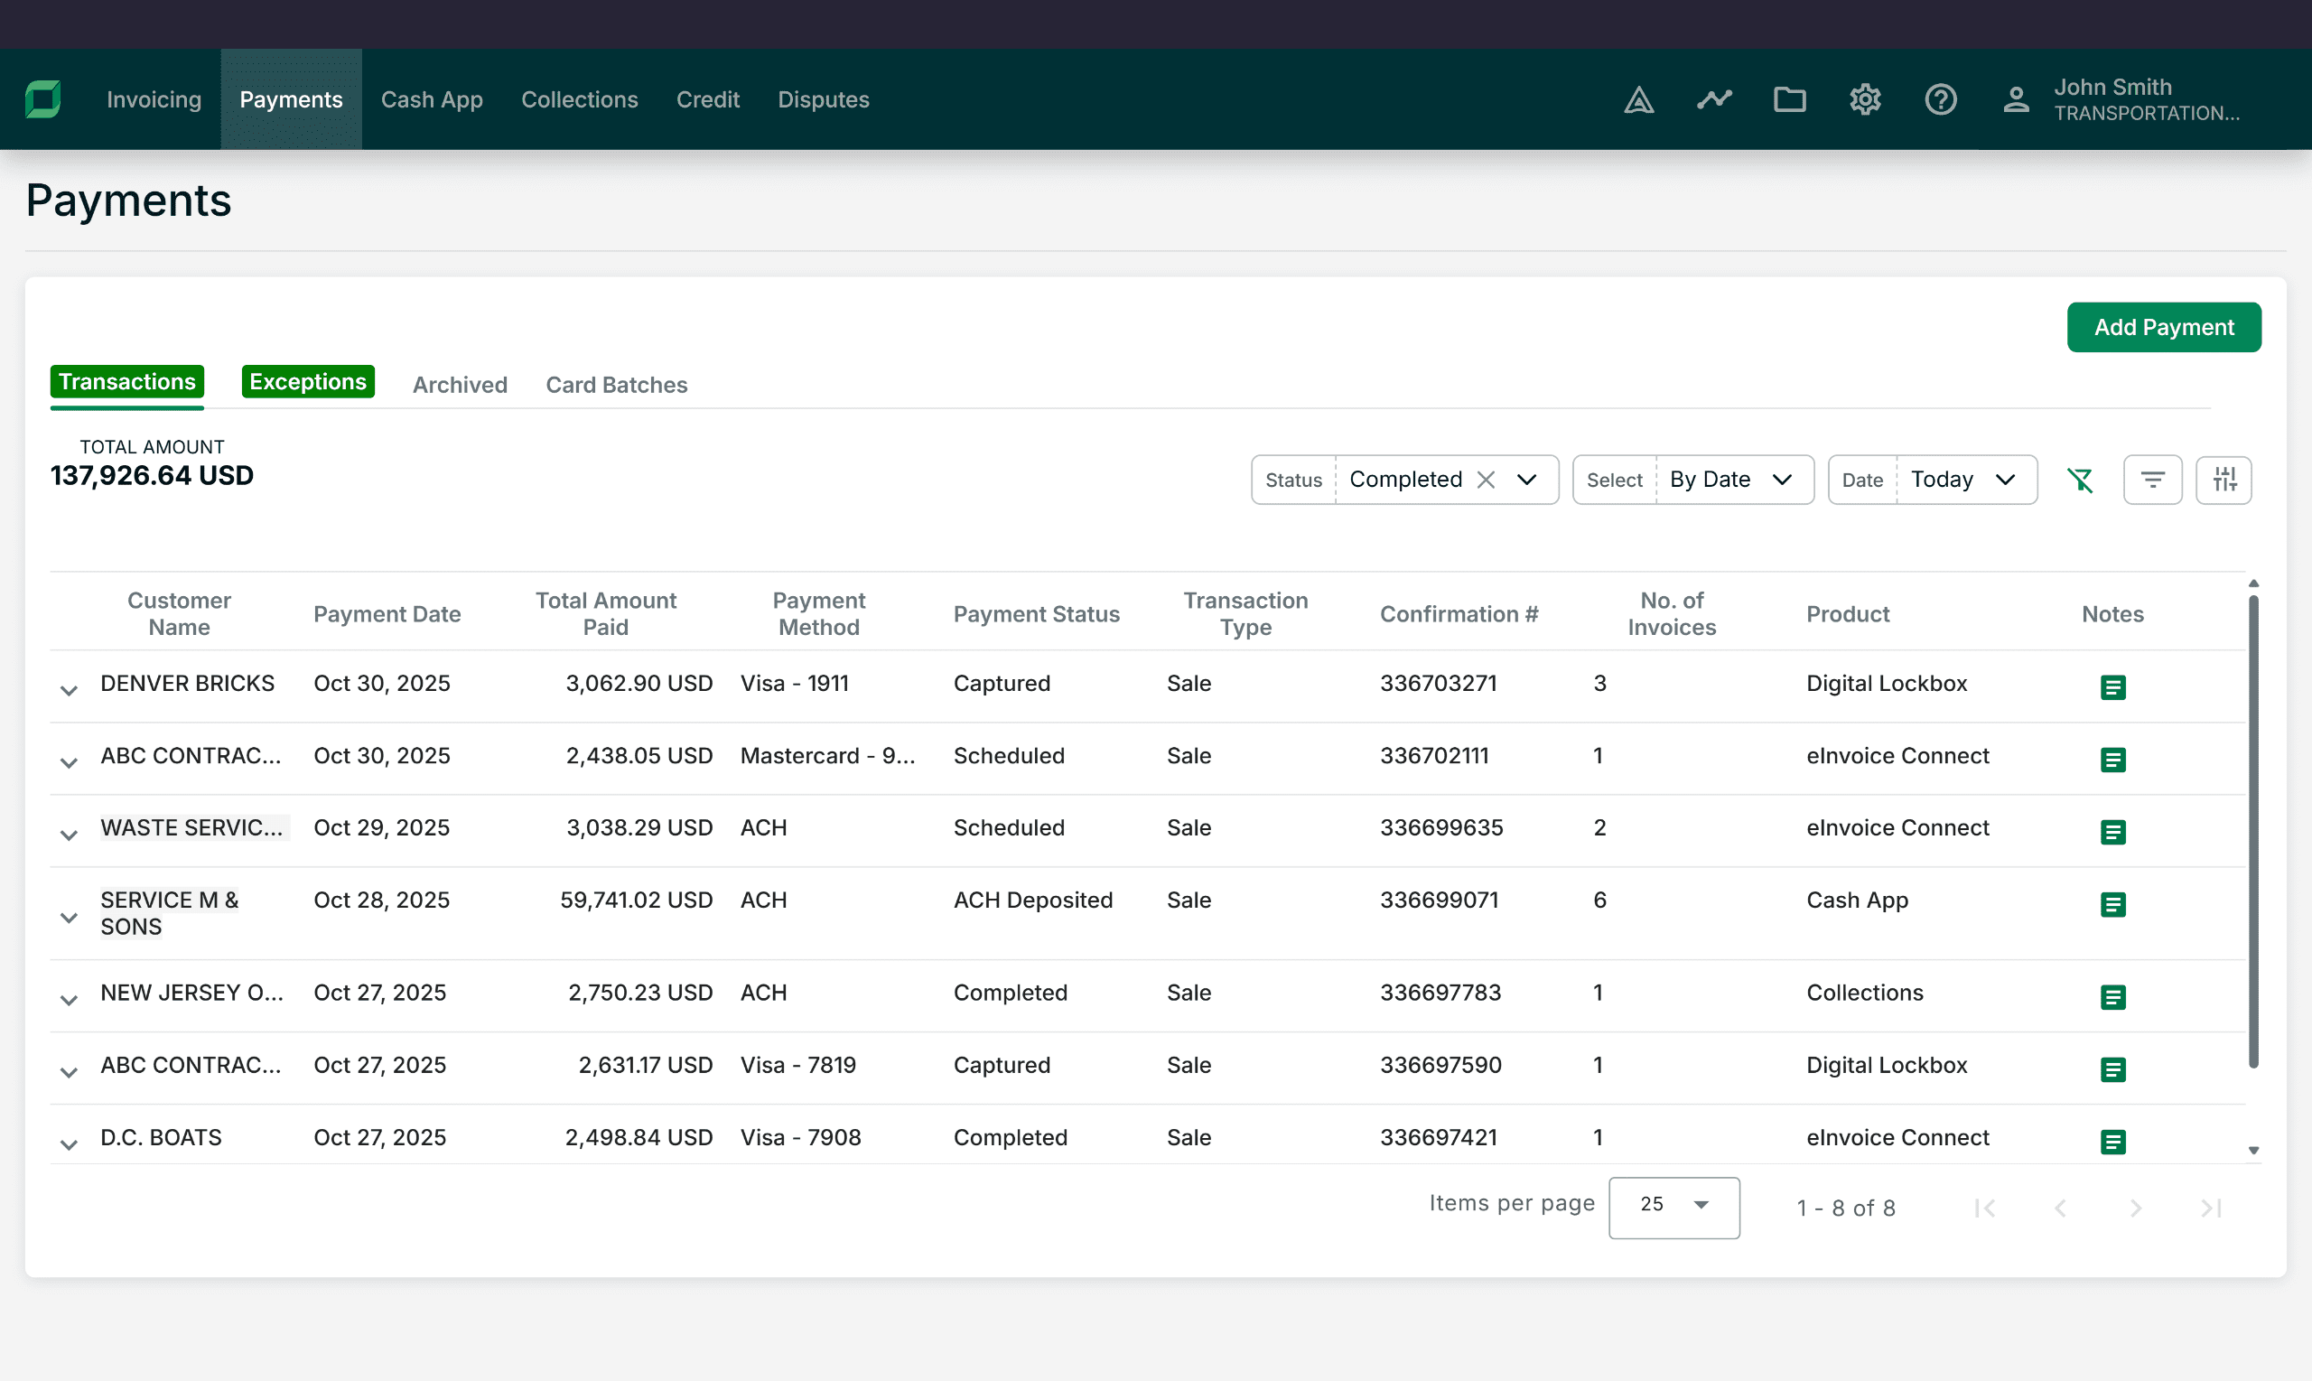
Task: Click the analytics trend line icon
Action: coord(1714,99)
